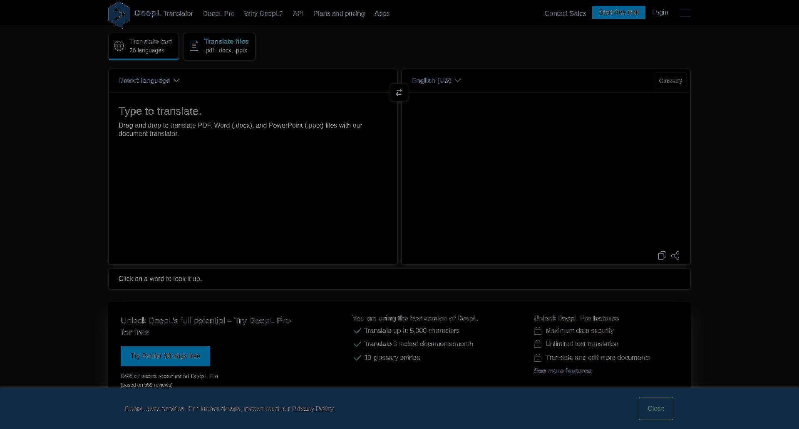This screenshot has width=799, height=429.
Task: Click 'Unlock DeepL Pro features' heading
Action: coord(576,318)
